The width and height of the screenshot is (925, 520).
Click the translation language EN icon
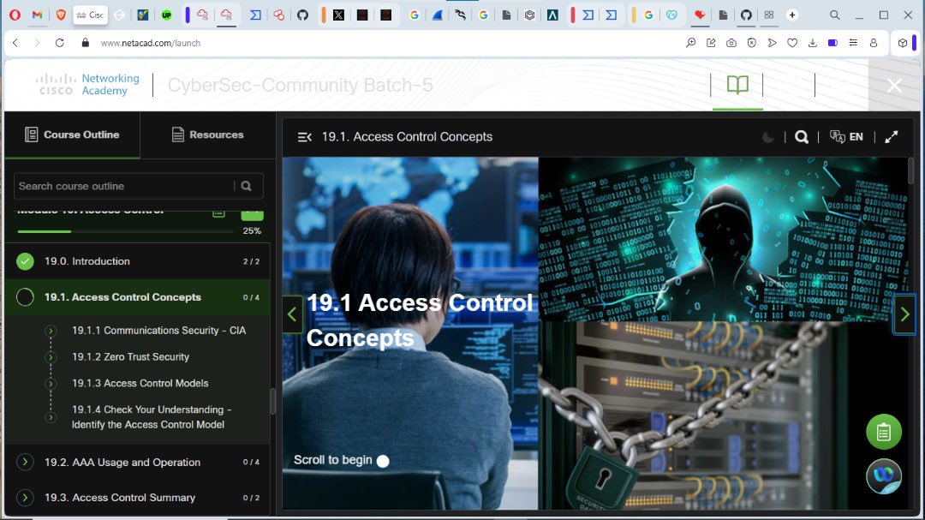(x=847, y=136)
